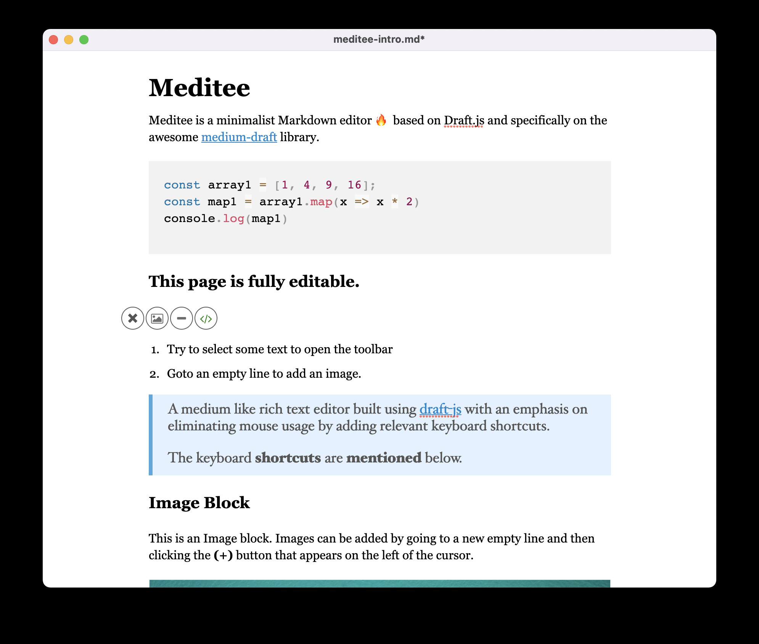The width and height of the screenshot is (759, 644).
Task: Click the teal image at page bottom
Action: point(379,583)
